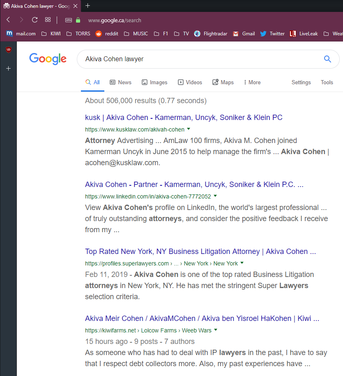
Task: Switch to the Images tab
Action: click(x=154, y=82)
